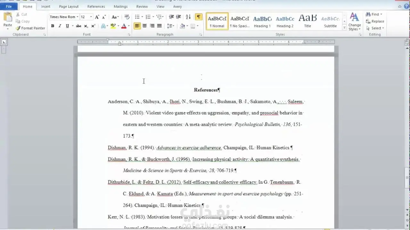The width and height of the screenshot is (410, 230).
Task: Click the Grow Font icon
Action: pos(97,17)
